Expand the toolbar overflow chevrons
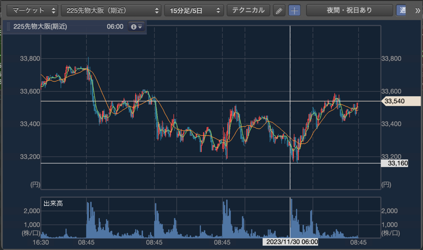The width and height of the screenshot is (423, 250). [x=417, y=11]
